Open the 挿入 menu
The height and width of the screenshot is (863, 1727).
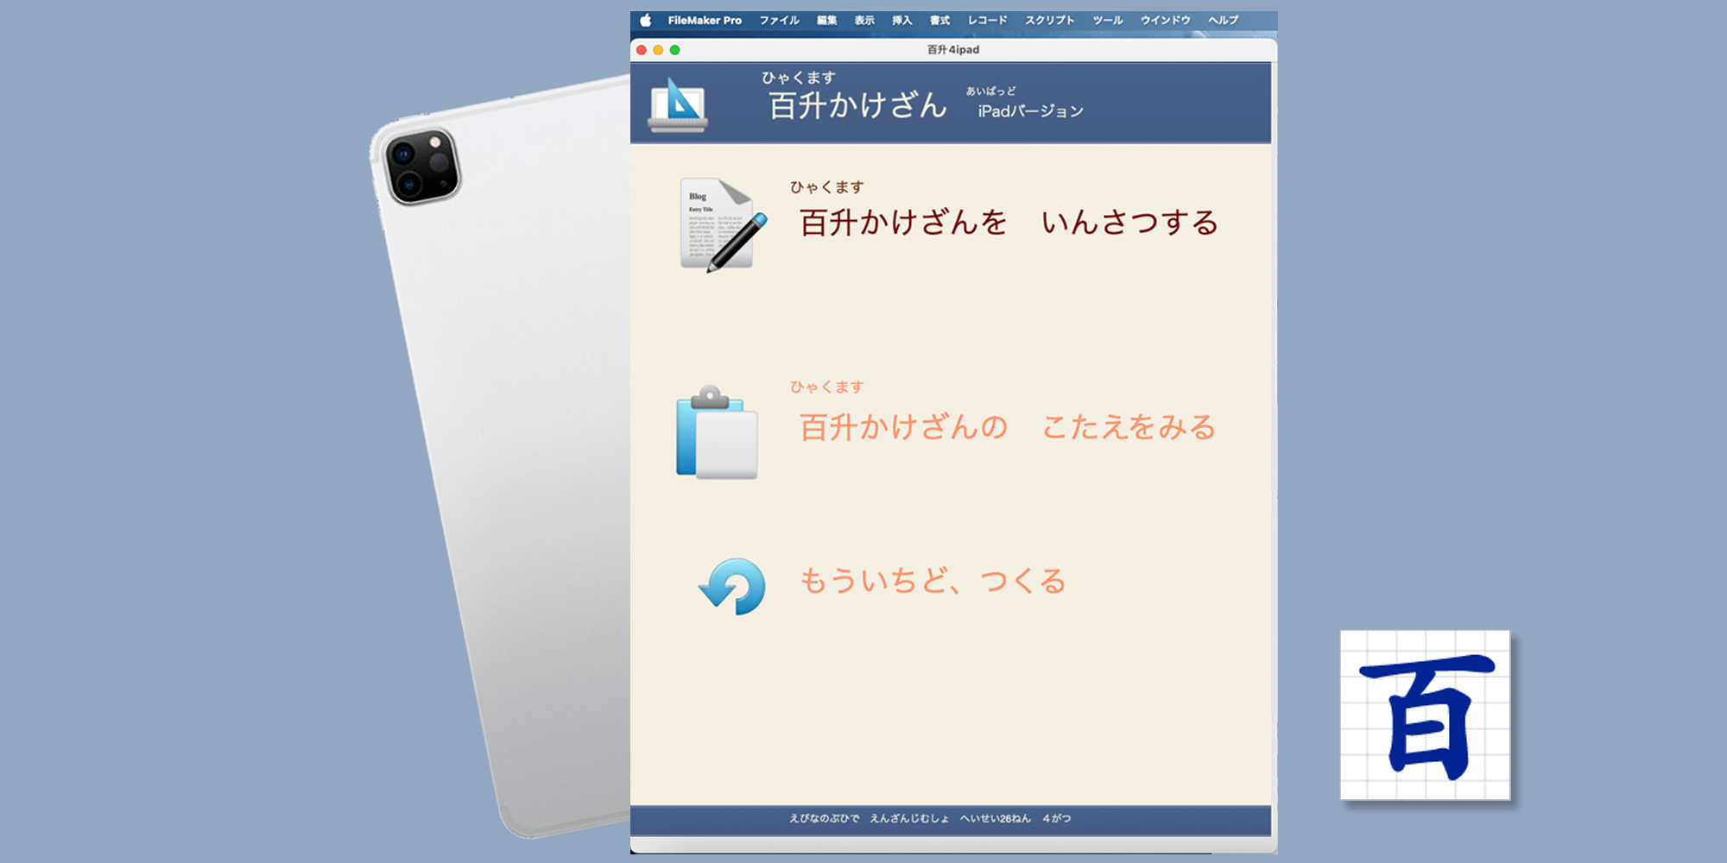point(901,21)
